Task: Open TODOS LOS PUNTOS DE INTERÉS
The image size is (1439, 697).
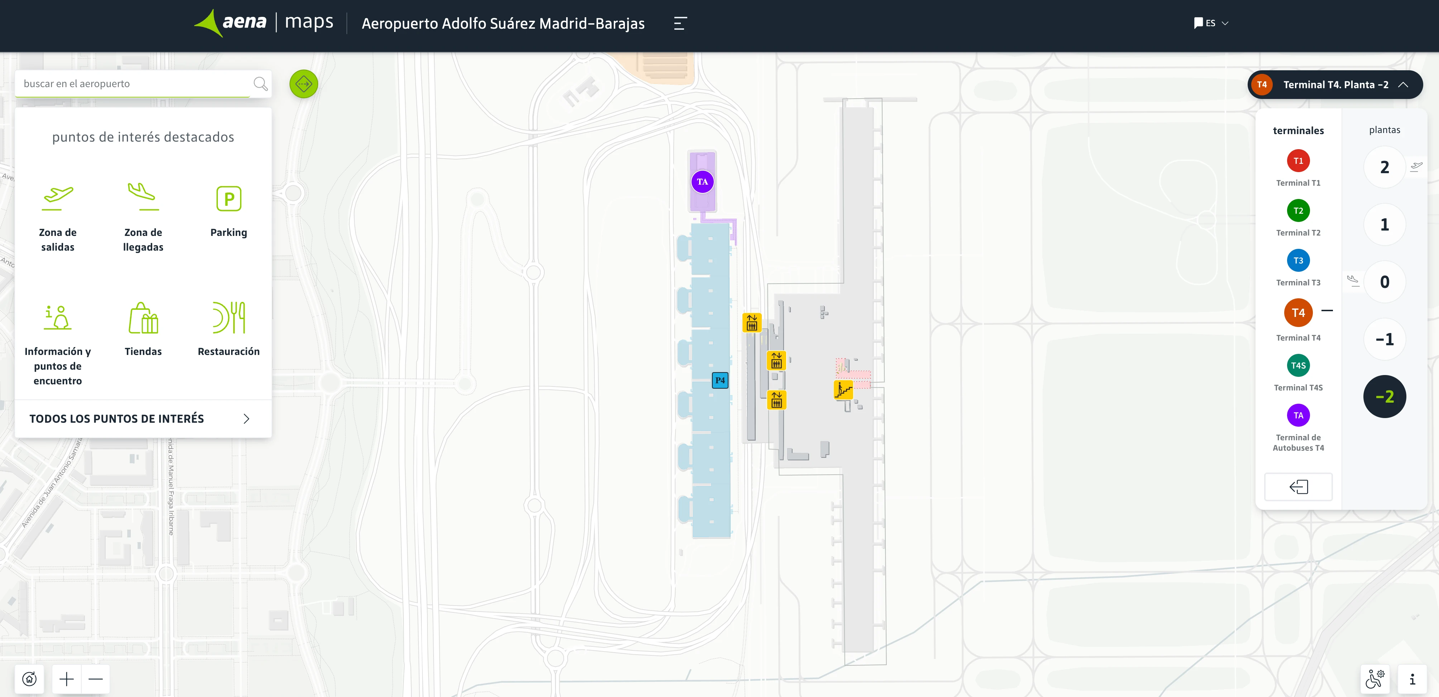Action: coord(116,418)
